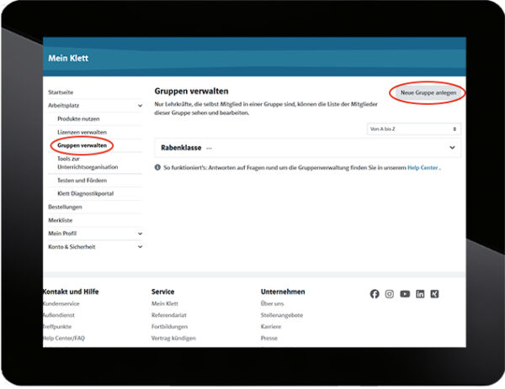Click the Service footer heading
505x389 pixels.
[x=162, y=292]
